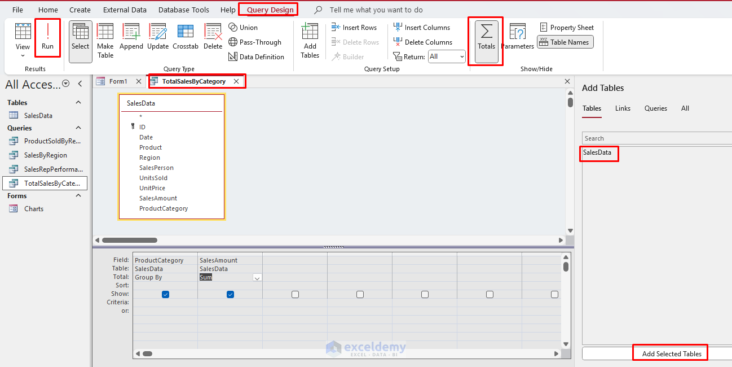
Task: Uncheck Show for SalesAmount column
Action: coord(230,294)
